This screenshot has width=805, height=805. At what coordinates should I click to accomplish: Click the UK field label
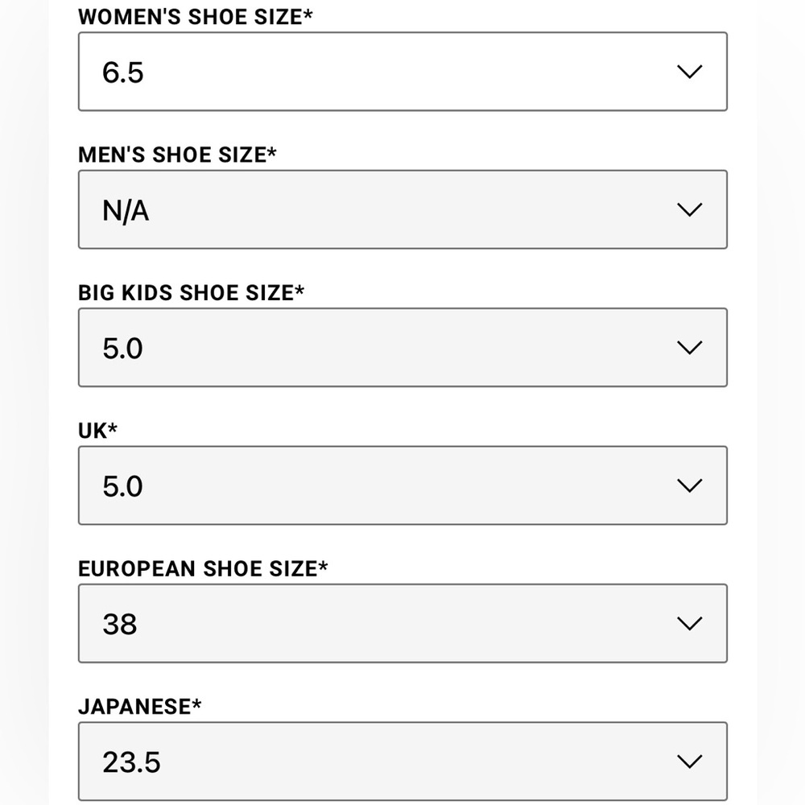point(95,431)
